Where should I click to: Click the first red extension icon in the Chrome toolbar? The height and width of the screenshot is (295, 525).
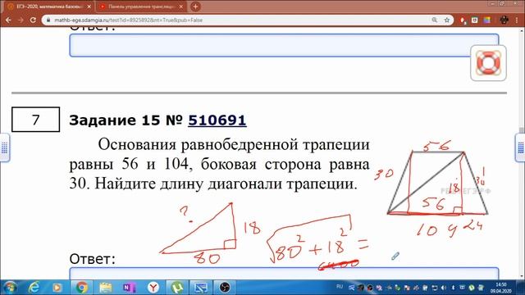click(463, 20)
